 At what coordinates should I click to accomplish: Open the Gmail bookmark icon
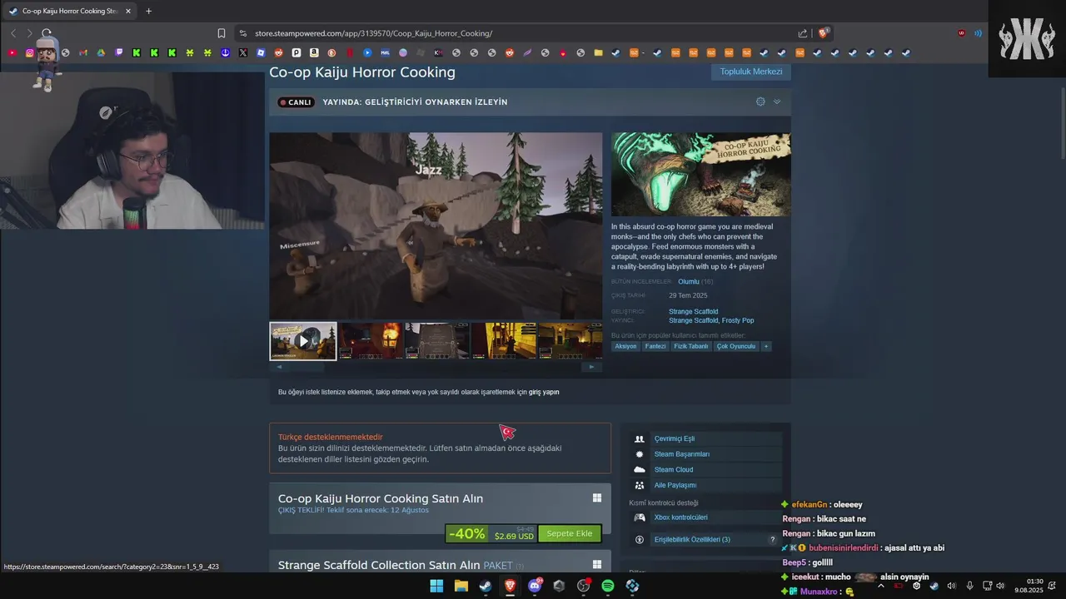coord(83,52)
